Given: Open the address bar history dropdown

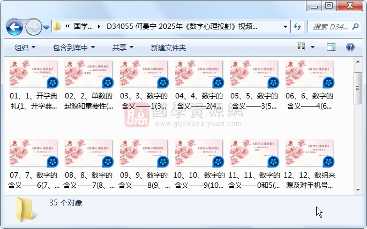Looking at the screenshot, I should pos(285,26).
